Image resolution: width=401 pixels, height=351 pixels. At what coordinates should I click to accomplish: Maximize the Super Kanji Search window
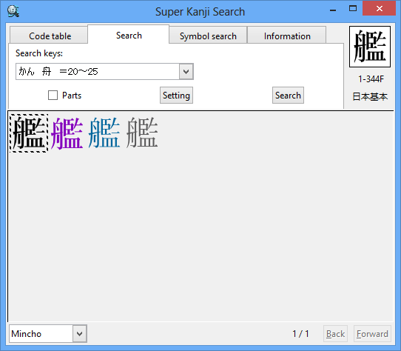click(353, 8)
